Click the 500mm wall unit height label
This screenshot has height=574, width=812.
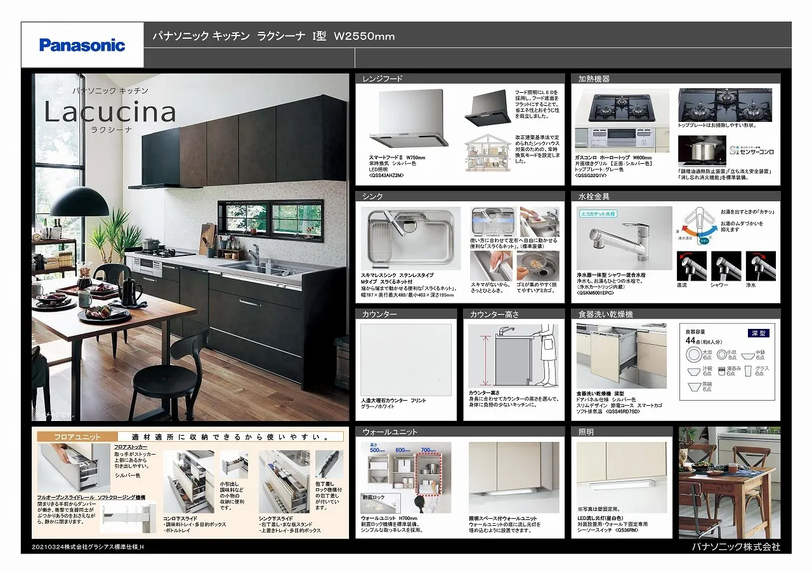(377, 450)
